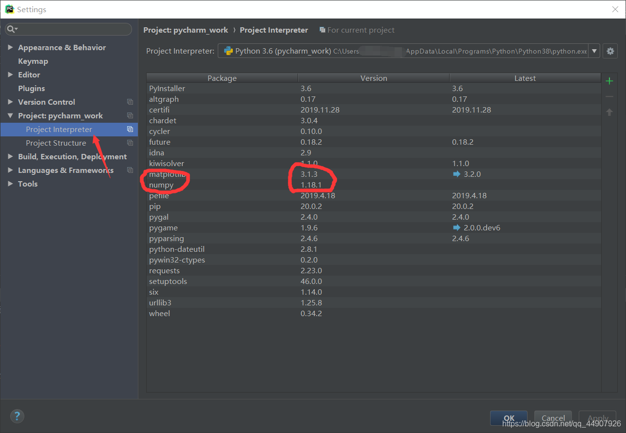Image resolution: width=626 pixels, height=433 pixels.
Task: Click the Package column header
Action: (x=222, y=78)
